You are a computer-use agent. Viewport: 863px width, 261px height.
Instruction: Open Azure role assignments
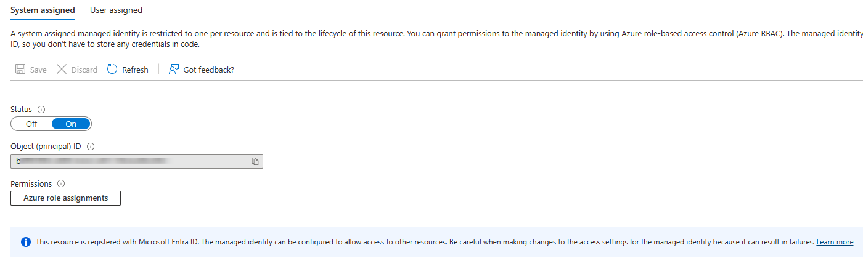tap(66, 198)
